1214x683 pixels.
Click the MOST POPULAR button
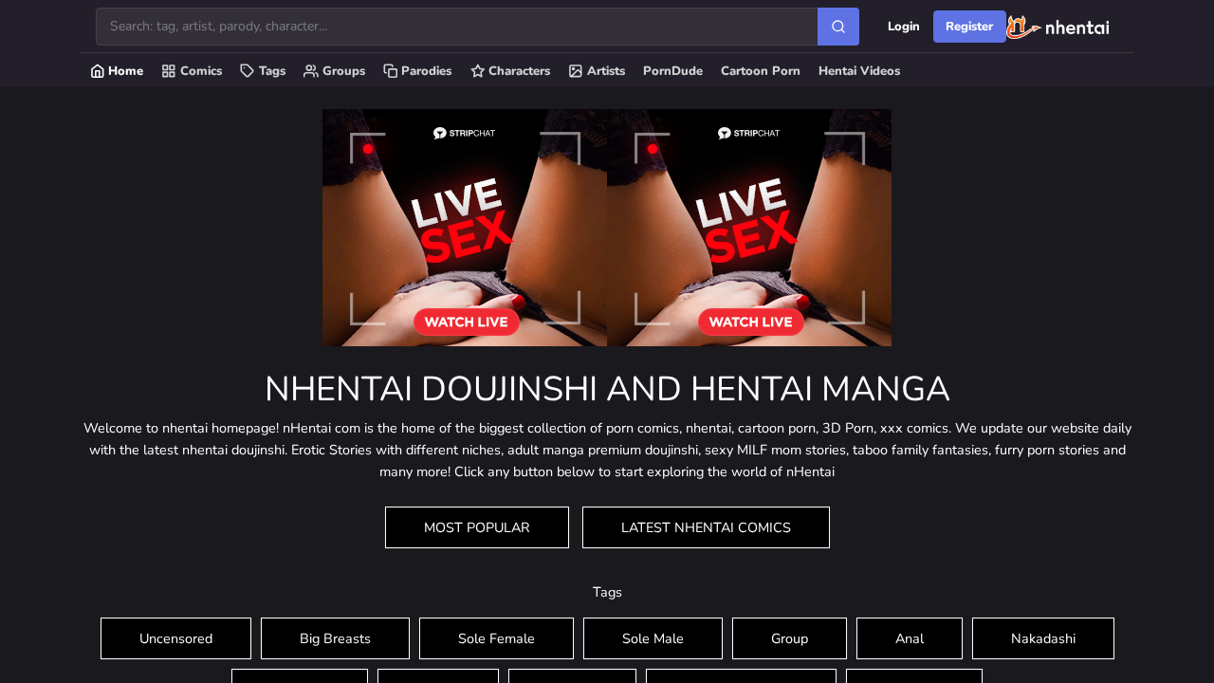click(477, 527)
